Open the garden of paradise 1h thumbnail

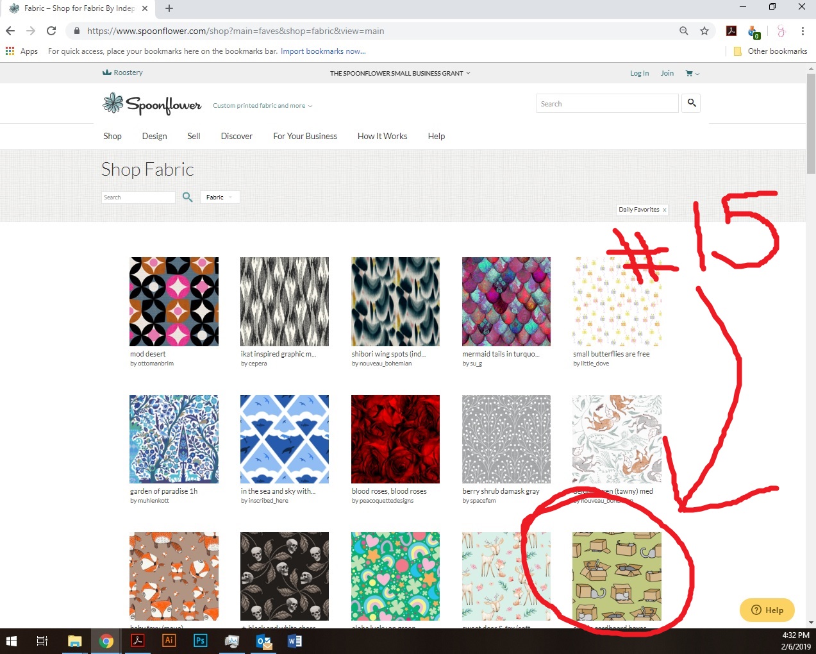coord(174,439)
